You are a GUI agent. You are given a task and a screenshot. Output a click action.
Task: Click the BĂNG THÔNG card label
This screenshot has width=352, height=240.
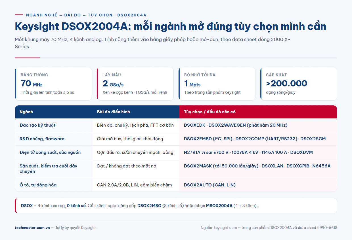(34, 75)
